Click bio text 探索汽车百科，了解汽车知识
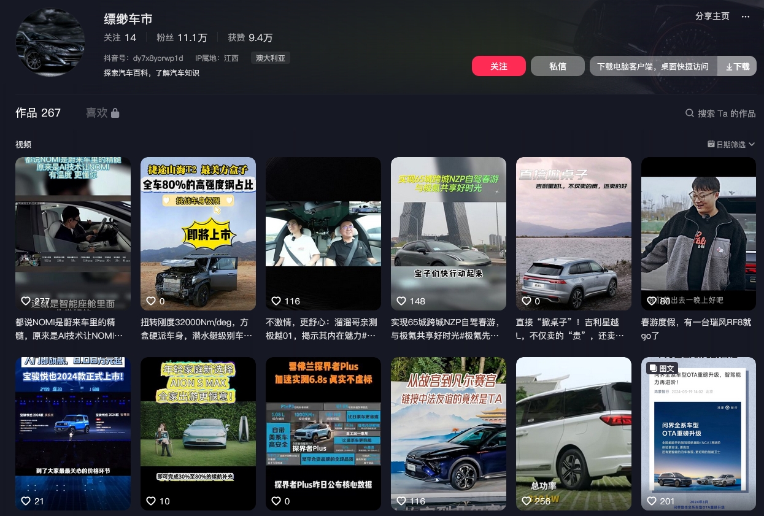The height and width of the screenshot is (516, 764). coord(152,73)
